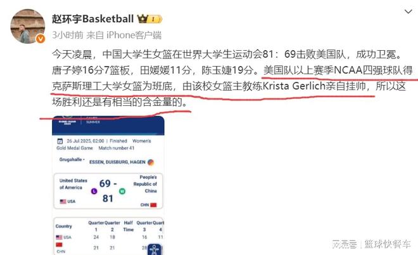Viewport: 418px width, 255px height.
Task: Click the crown membership level badge
Action: (x=149, y=19)
